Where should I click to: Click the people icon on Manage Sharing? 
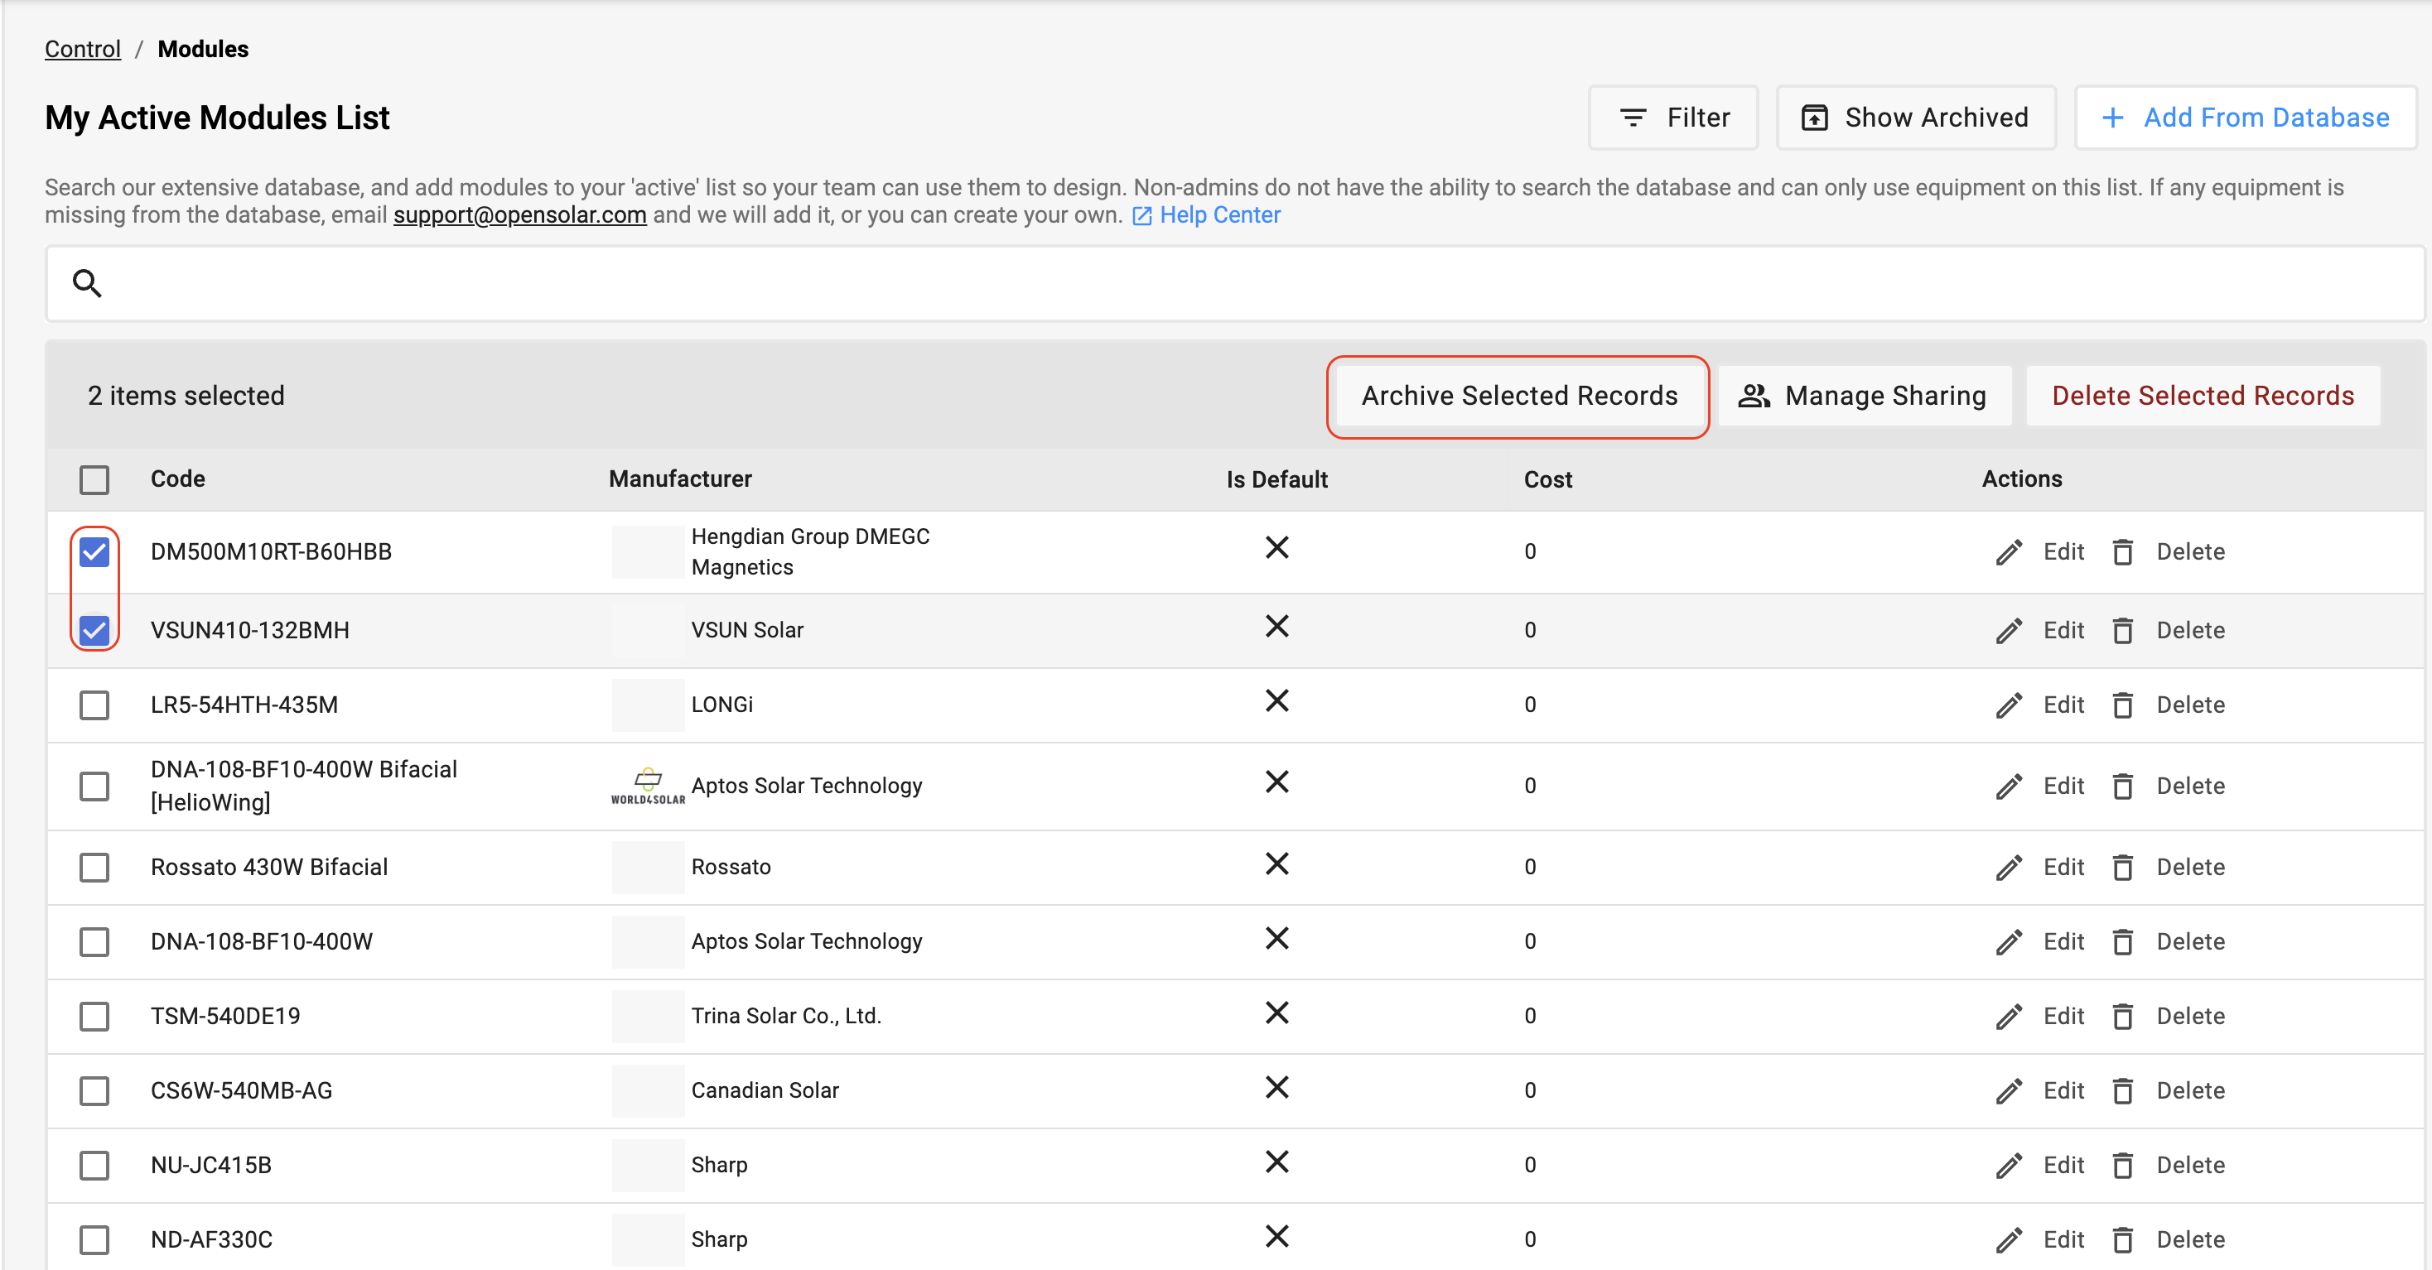click(1754, 397)
